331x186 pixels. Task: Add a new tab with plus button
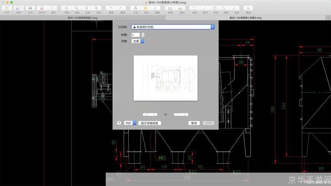[x=328, y=18]
